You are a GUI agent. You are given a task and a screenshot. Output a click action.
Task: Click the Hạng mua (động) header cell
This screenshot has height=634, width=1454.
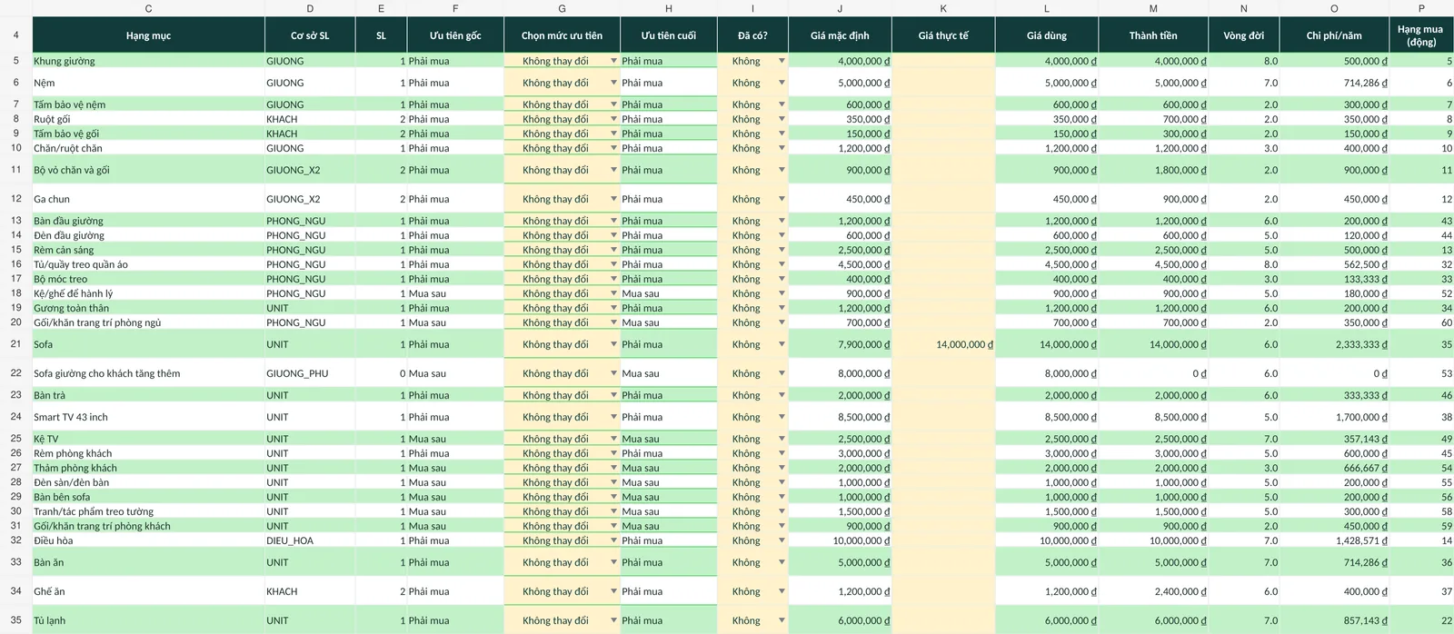1421,35
